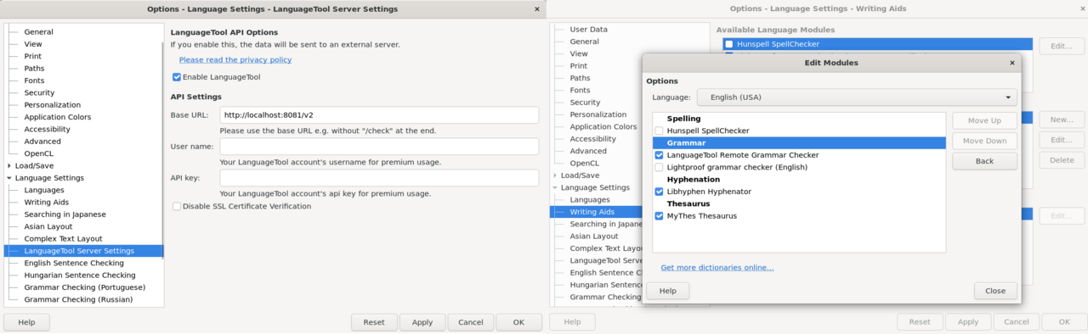
Task: Click into the Base URL field
Action: (x=379, y=114)
